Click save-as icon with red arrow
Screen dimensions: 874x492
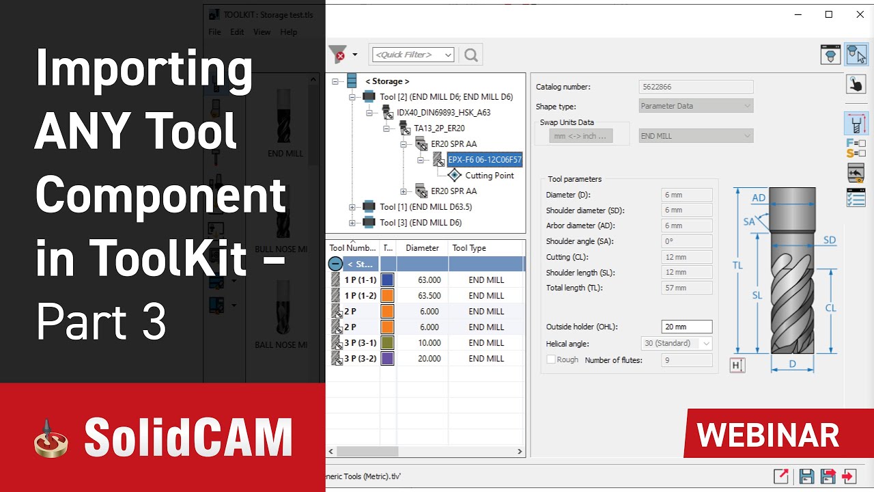(x=828, y=476)
